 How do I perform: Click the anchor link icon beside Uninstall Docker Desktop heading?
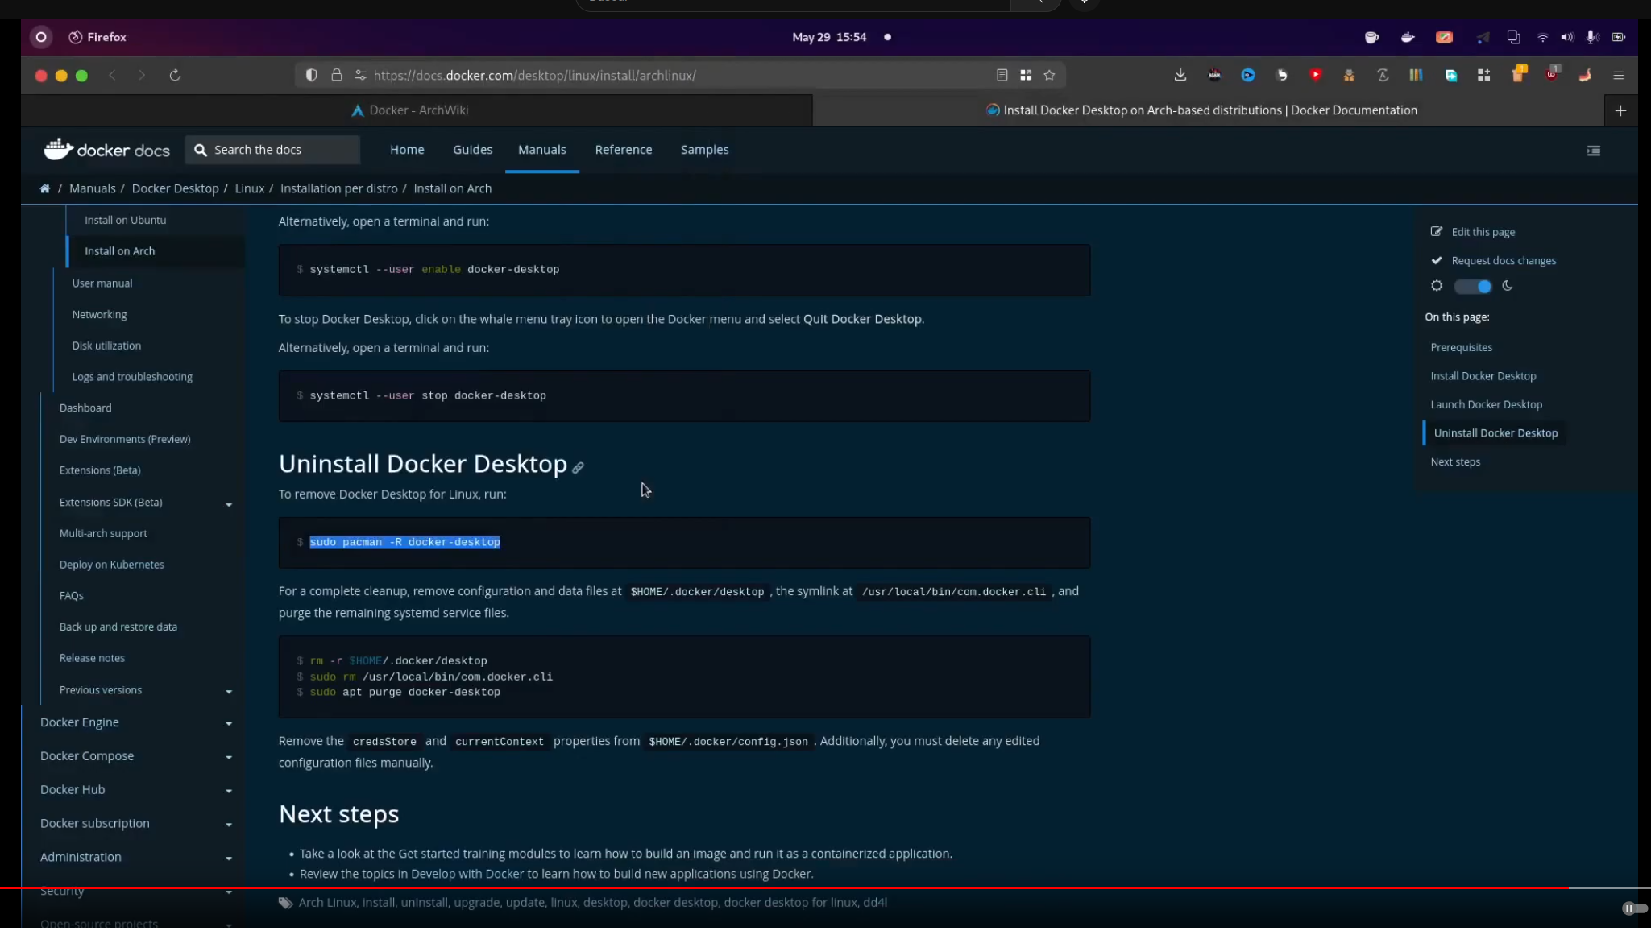tap(579, 467)
